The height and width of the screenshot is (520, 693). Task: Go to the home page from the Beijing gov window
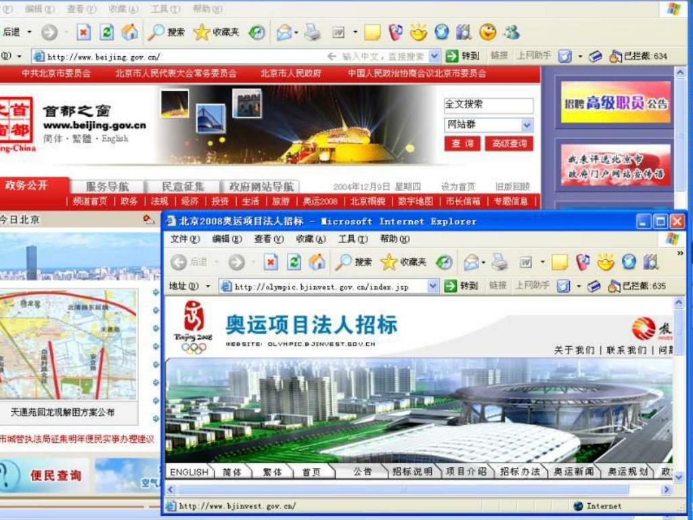pos(129,32)
